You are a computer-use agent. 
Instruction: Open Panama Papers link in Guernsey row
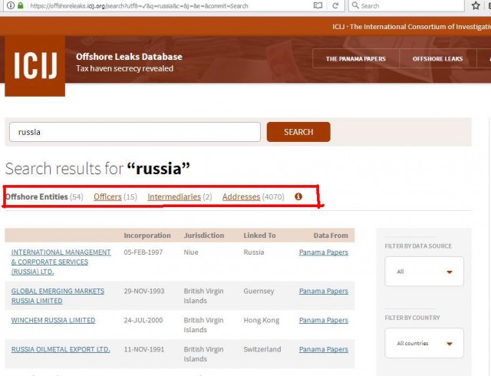tap(324, 291)
